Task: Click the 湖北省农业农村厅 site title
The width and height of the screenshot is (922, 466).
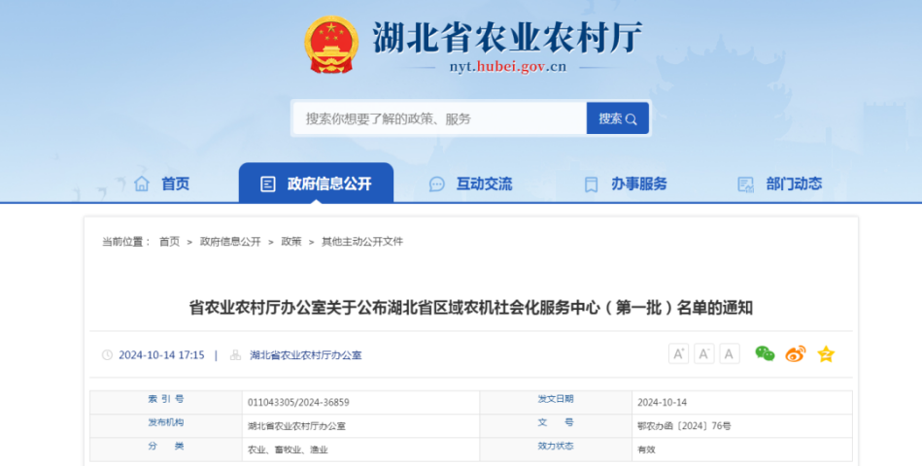Action: pos(507,38)
